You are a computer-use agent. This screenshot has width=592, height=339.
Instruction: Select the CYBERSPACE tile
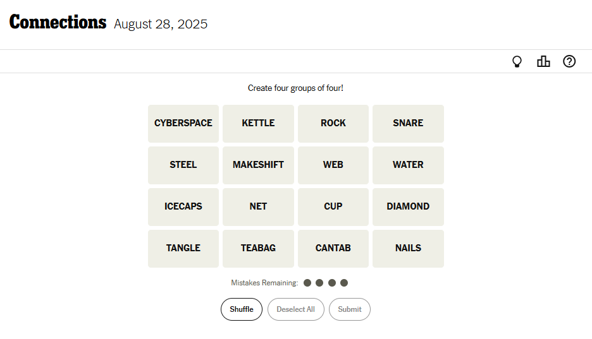click(183, 123)
